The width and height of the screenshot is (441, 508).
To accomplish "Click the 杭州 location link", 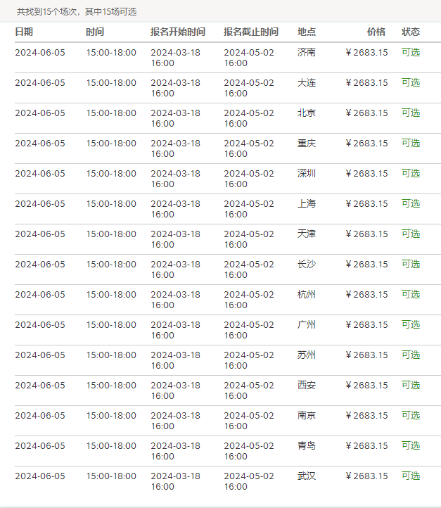I will click(307, 294).
